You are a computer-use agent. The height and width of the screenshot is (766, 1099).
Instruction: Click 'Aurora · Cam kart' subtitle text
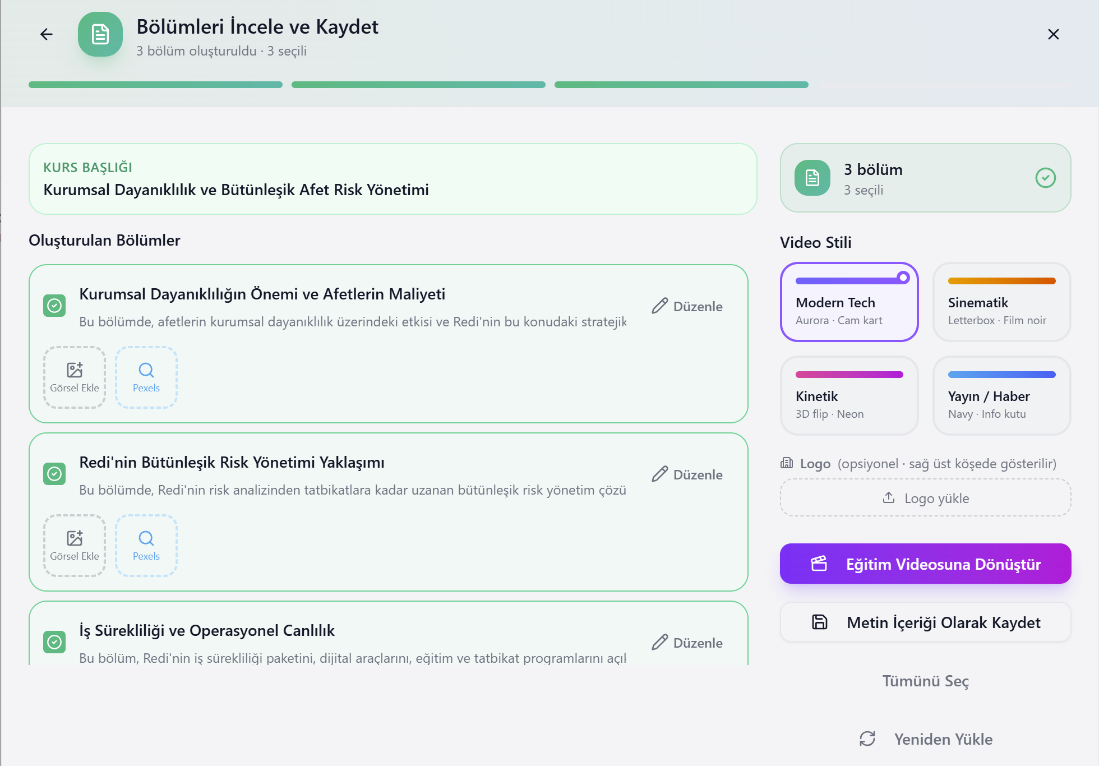coord(839,320)
